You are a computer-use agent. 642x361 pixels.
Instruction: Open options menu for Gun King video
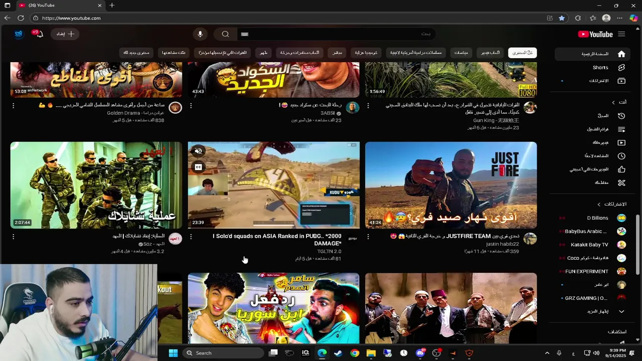(x=368, y=106)
